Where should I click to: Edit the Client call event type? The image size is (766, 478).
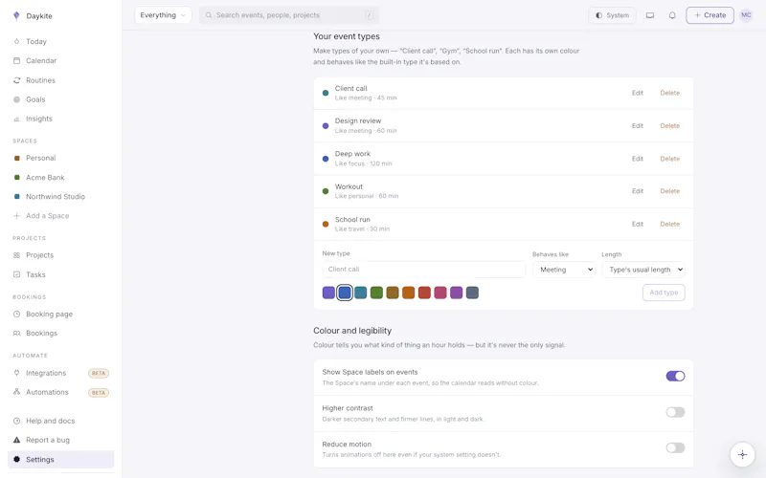[638, 93]
